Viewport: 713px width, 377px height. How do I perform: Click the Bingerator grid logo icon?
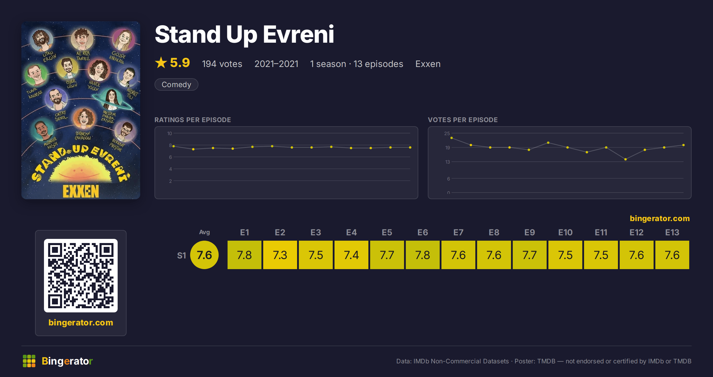coord(29,361)
